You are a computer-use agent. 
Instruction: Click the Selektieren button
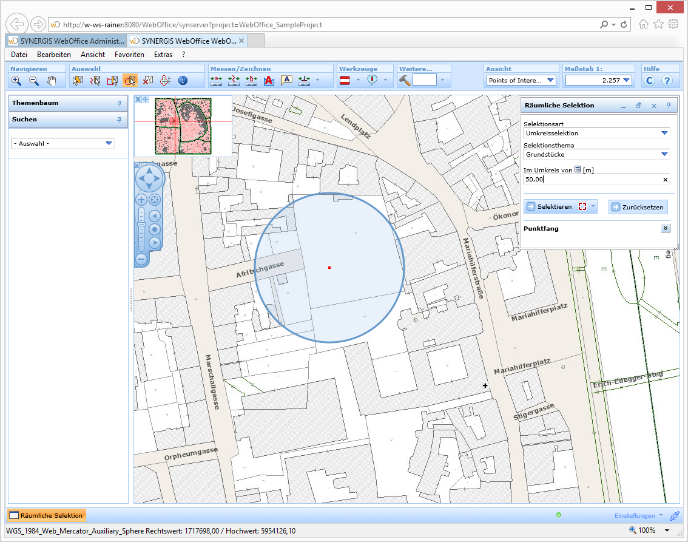[554, 207]
